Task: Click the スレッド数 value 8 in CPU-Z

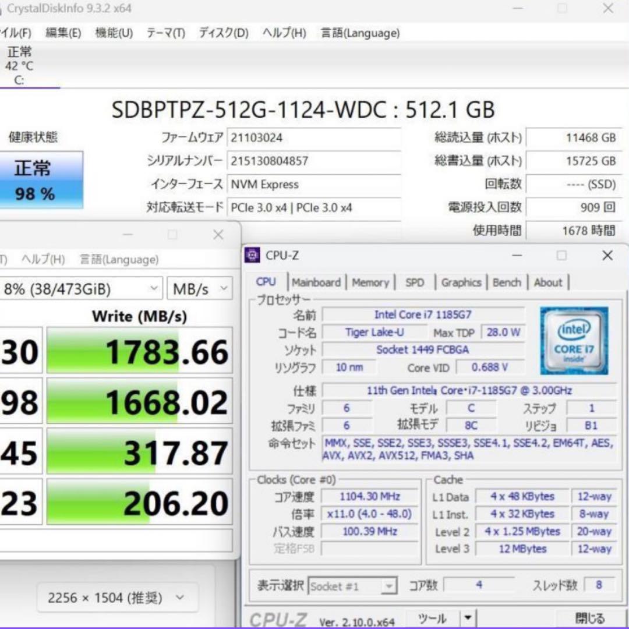Action: 599,585
